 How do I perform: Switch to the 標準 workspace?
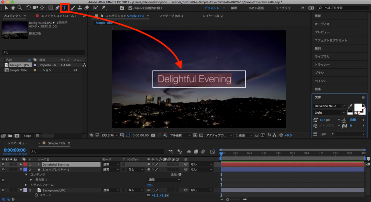tap(234, 8)
